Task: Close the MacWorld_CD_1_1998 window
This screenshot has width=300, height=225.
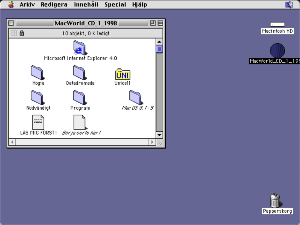Action: 11,23
